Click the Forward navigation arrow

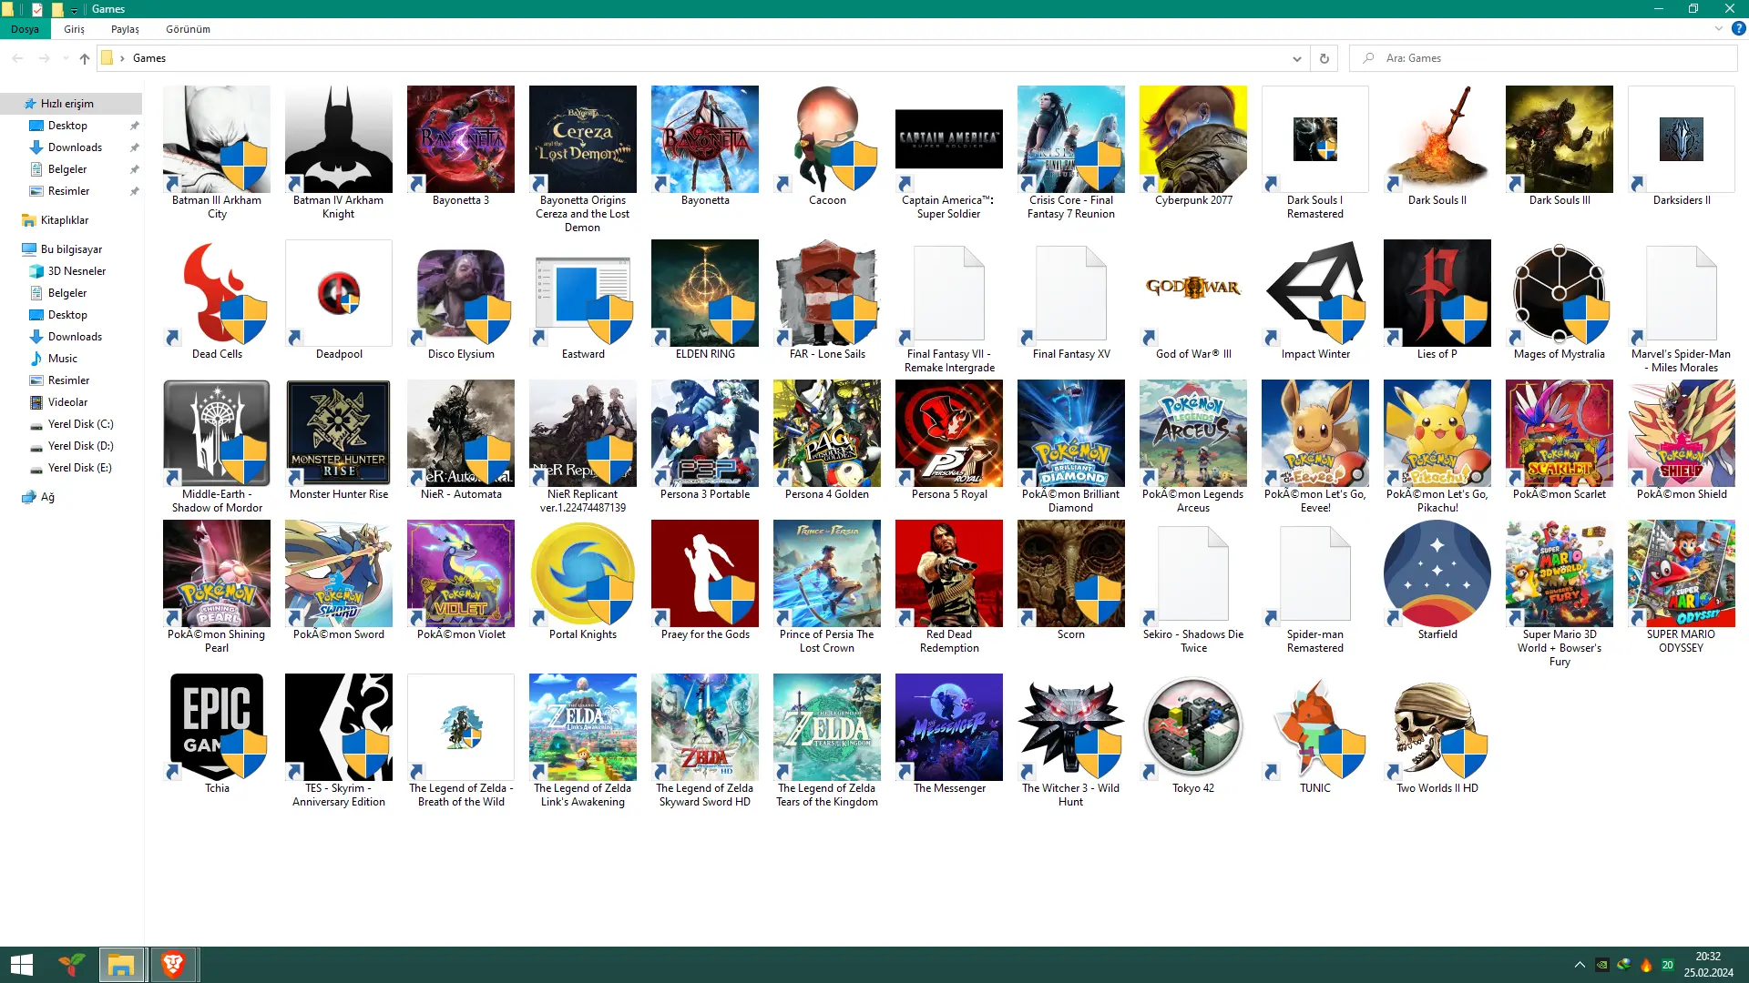[44, 58]
